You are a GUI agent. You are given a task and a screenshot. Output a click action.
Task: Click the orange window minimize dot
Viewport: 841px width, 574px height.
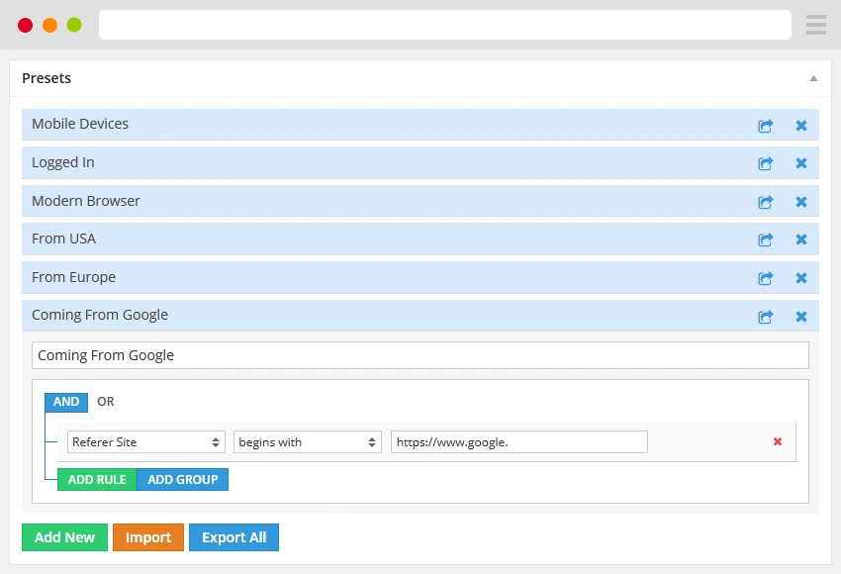tap(49, 25)
